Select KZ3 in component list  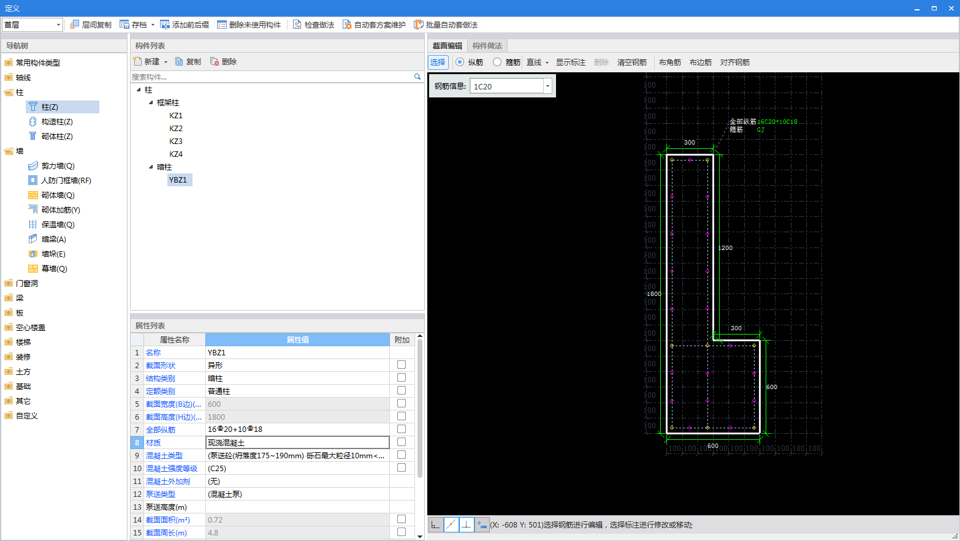click(x=176, y=141)
